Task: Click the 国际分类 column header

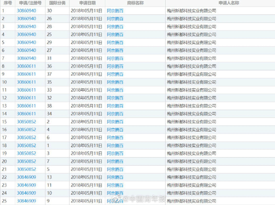Action: tap(57, 3)
